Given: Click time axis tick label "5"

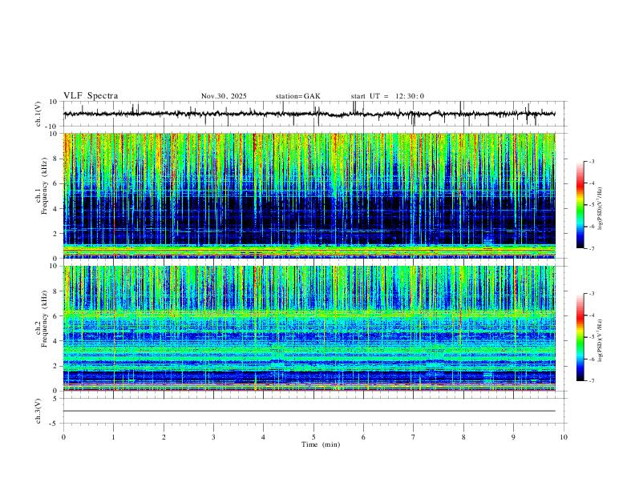Looking at the screenshot, I should pos(313,437).
